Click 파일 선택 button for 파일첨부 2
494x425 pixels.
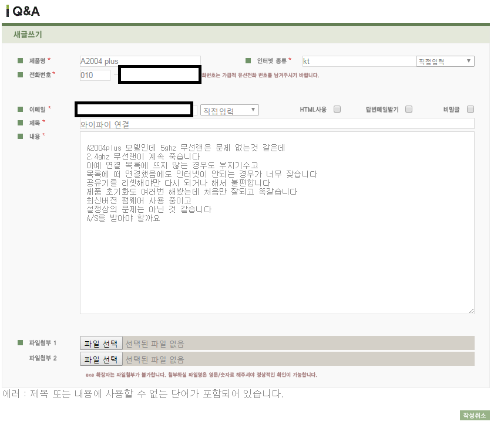[101, 359]
